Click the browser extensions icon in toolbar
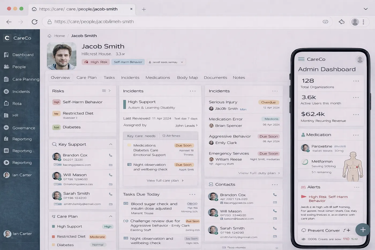 point(342,22)
